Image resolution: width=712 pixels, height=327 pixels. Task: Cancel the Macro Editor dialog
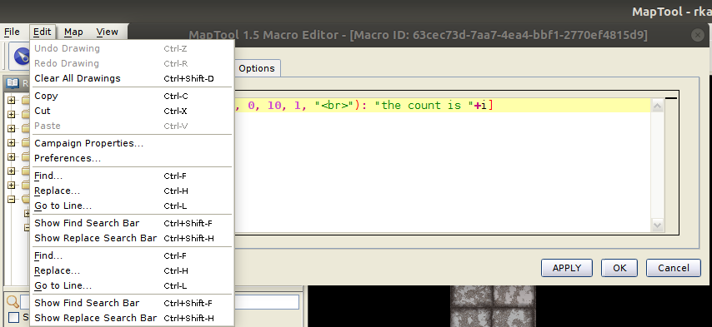(674, 268)
